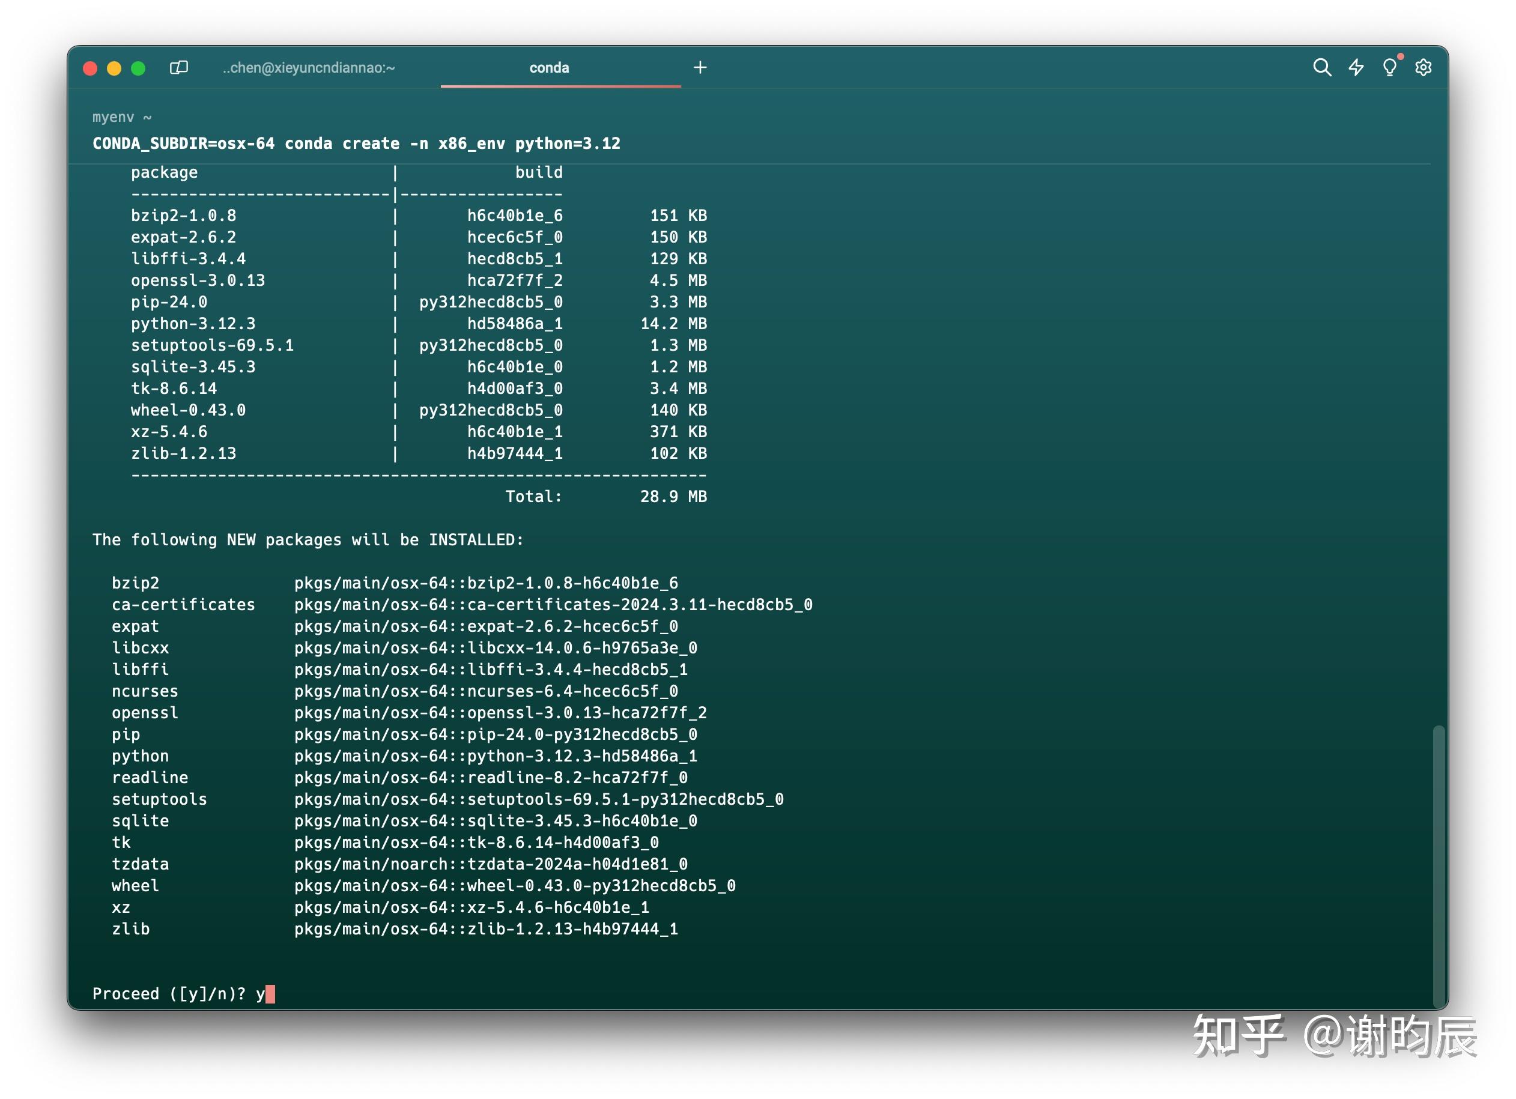Click the magnifier icon to find text
Viewport: 1516px width, 1099px height.
1321,67
